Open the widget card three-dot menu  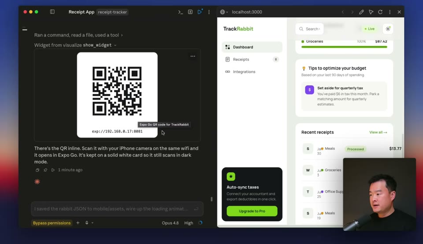[x=193, y=56]
